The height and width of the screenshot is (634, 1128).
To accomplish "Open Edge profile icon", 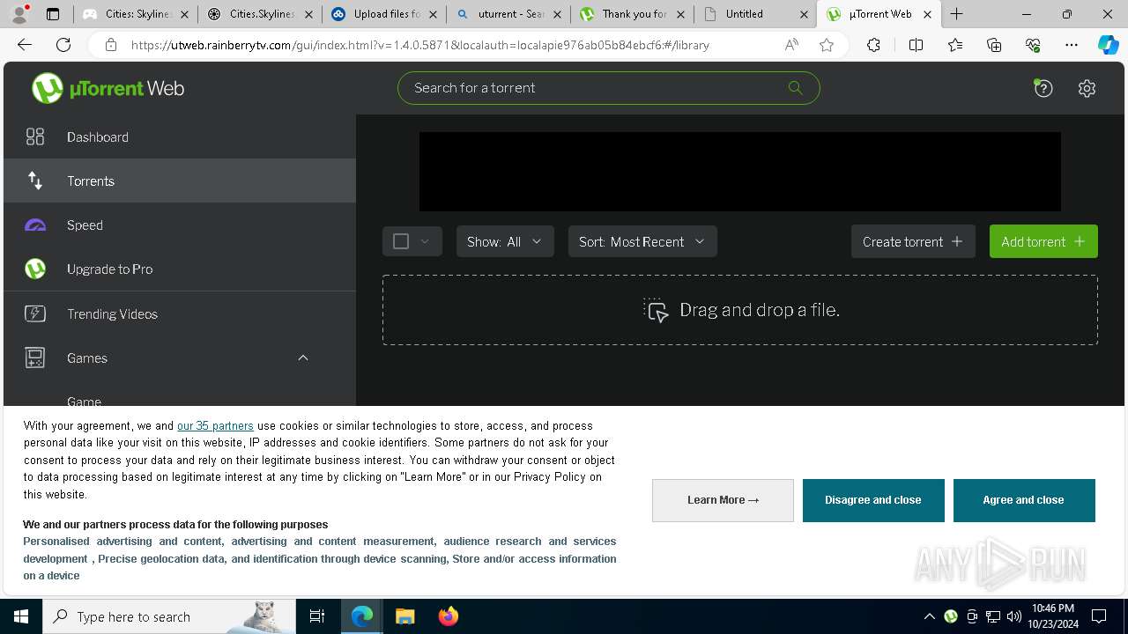I will 20,13.
